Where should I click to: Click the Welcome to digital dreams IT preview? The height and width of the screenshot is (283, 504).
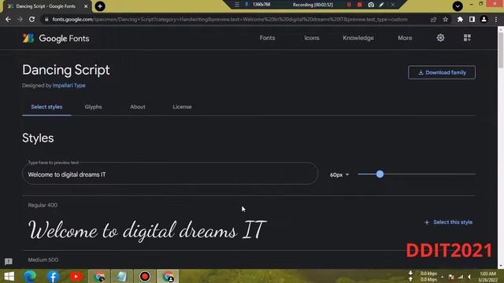pyautogui.click(x=147, y=230)
